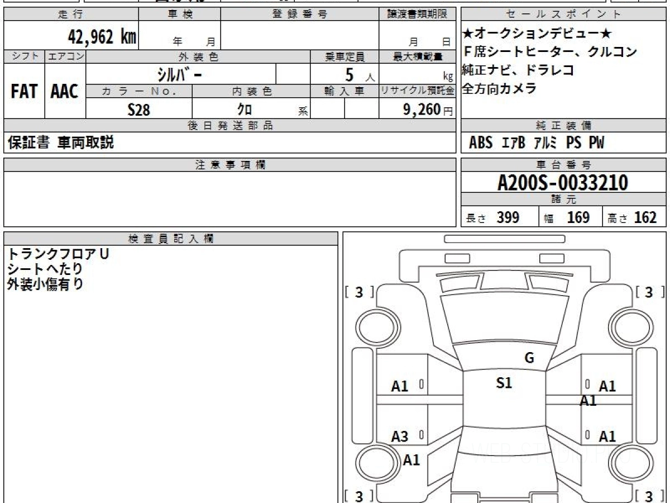Select the height value 162

click(x=645, y=217)
